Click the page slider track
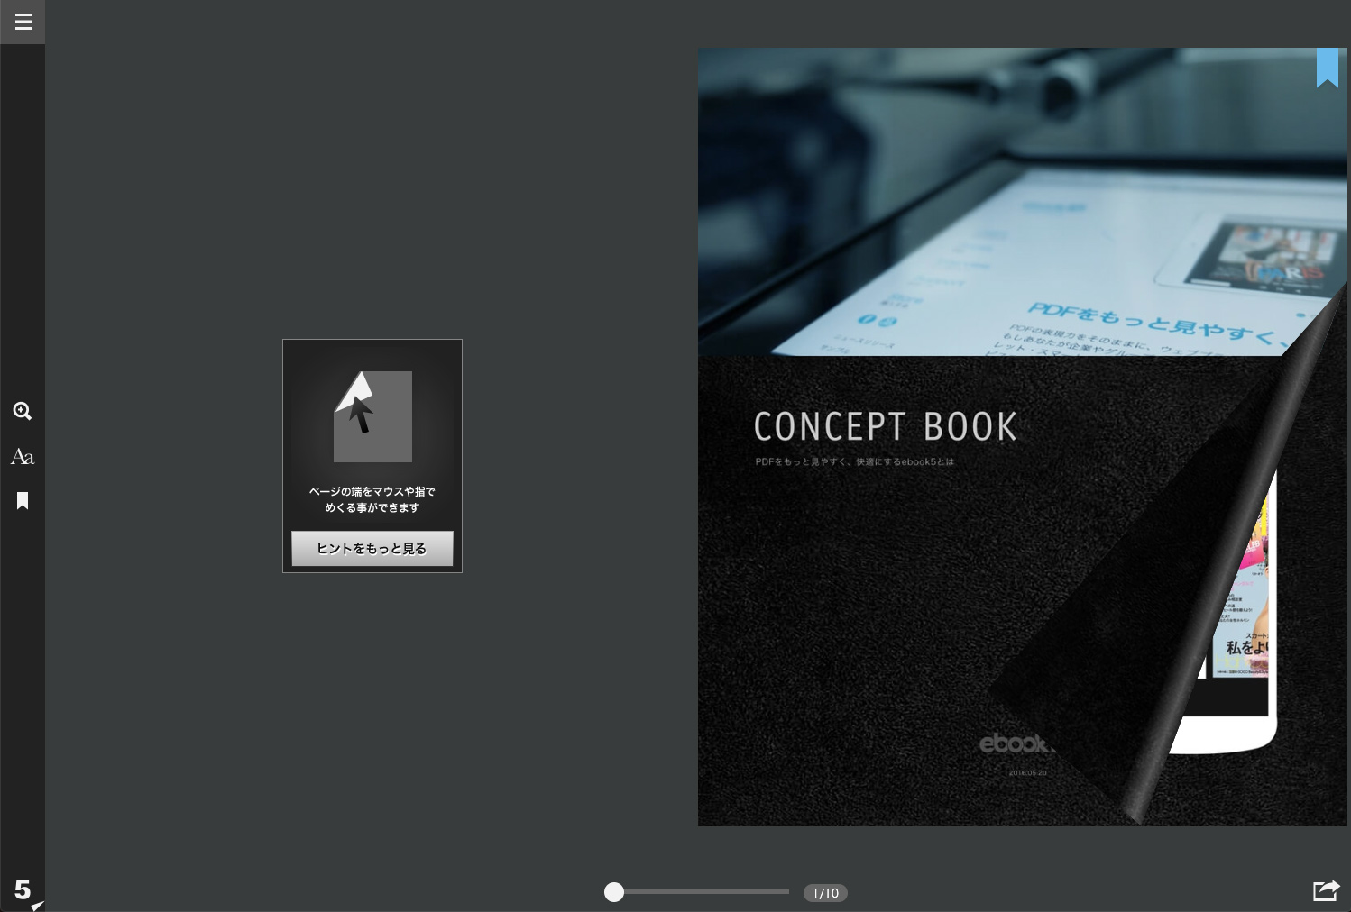1351x912 pixels. click(x=707, y=892)
